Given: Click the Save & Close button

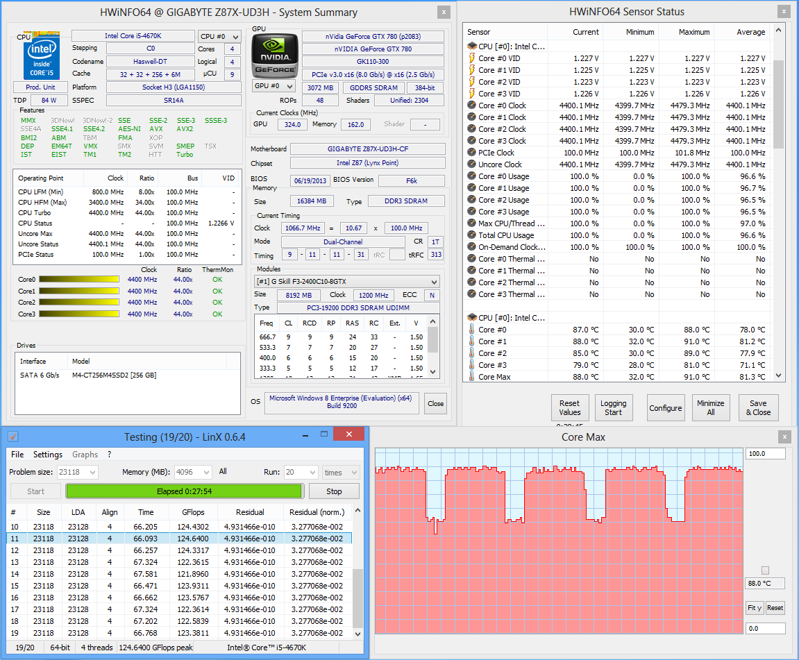Looking at the screenshot, I should (759, 408).
